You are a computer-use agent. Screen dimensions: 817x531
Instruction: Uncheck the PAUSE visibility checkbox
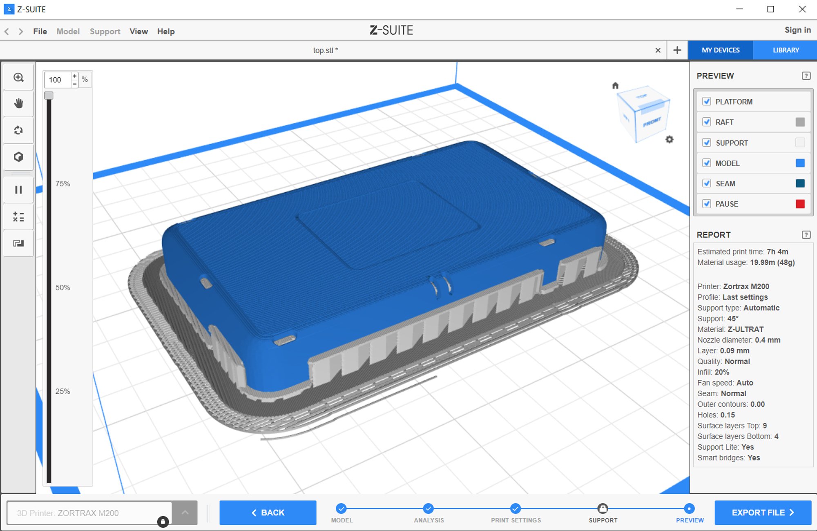click(x=707, y=204)
